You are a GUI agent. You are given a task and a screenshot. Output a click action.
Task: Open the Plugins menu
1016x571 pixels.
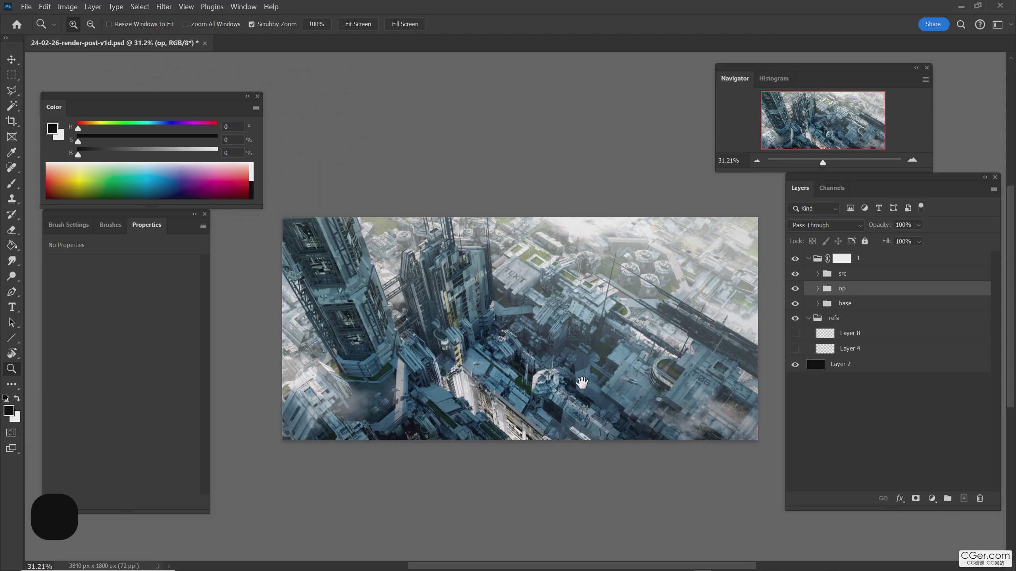tap(212, 7)
